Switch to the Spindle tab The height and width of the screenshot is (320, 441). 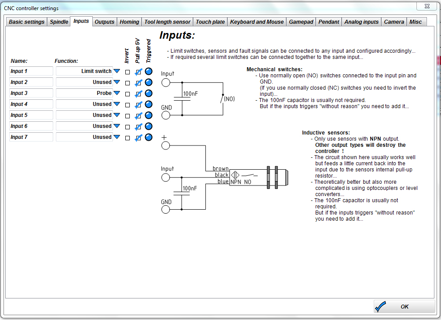[59, 22]
